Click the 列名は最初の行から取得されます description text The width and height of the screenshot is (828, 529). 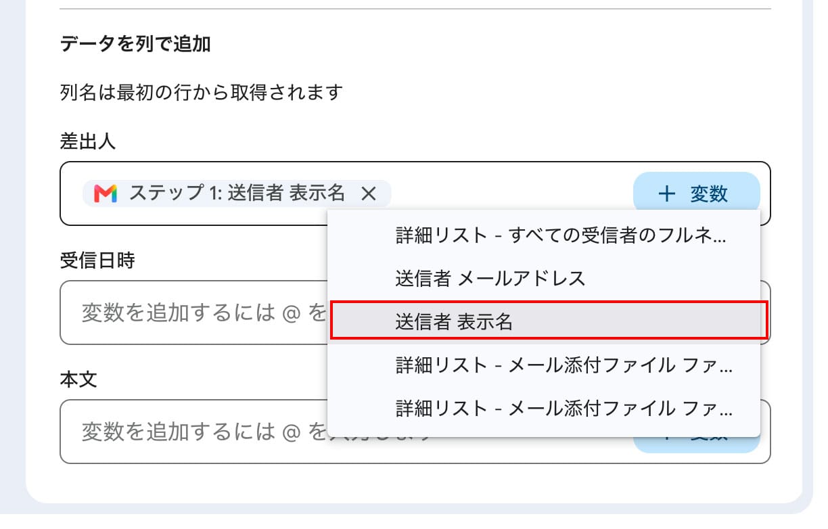pyautogui.click(x=202, y=92)
